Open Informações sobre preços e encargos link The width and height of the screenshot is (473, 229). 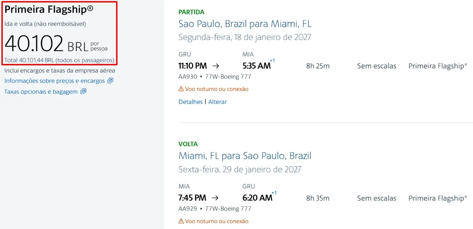55,81
